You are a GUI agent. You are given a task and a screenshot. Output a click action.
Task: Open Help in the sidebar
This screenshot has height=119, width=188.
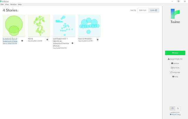175,77
